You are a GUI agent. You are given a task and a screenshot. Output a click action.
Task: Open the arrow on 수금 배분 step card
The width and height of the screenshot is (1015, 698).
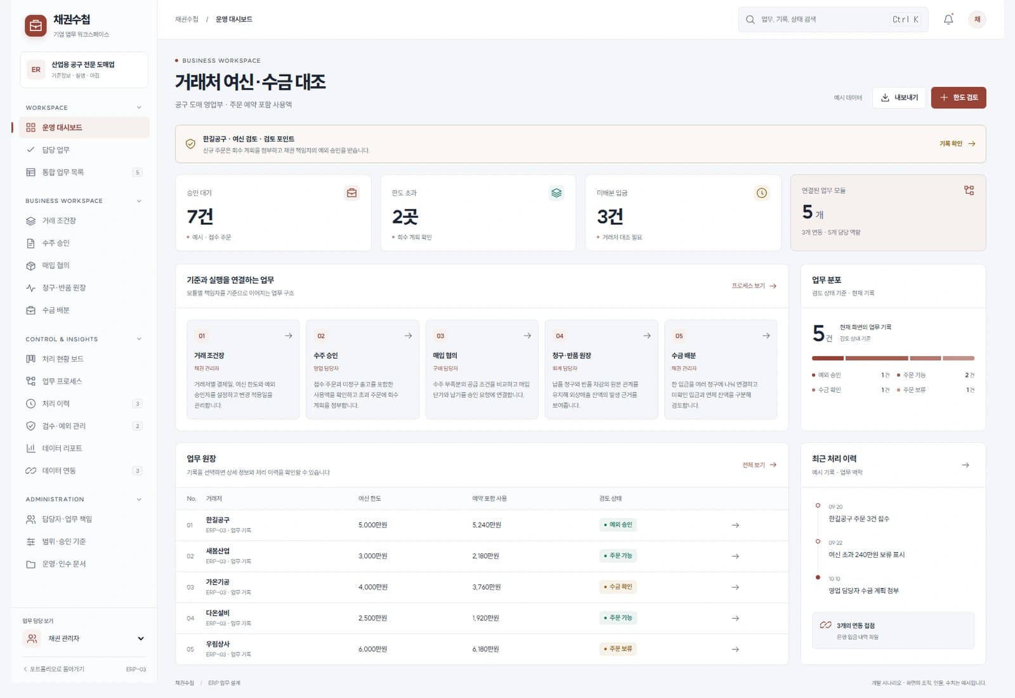coord(766,336)
